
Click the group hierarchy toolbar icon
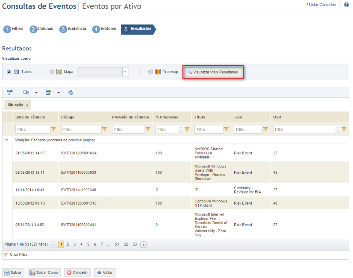tap(10, 92)
